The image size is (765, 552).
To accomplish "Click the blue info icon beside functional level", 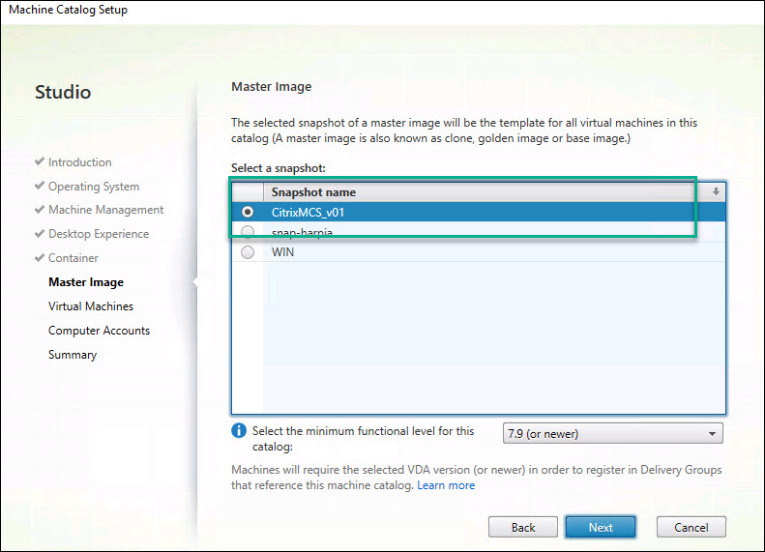I will [x=239, y=431].
